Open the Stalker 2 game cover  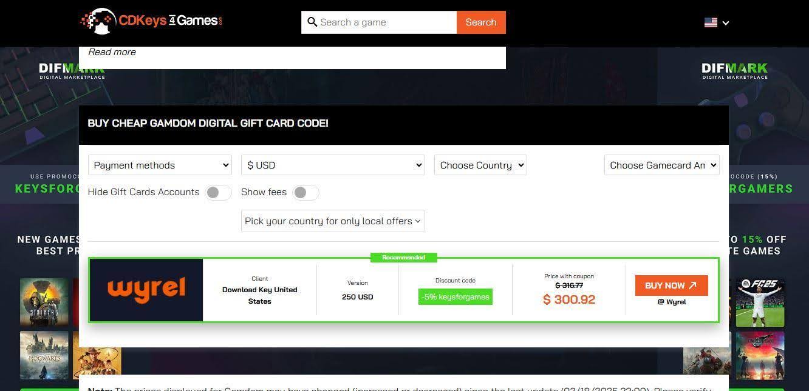(x=44, y=303)
